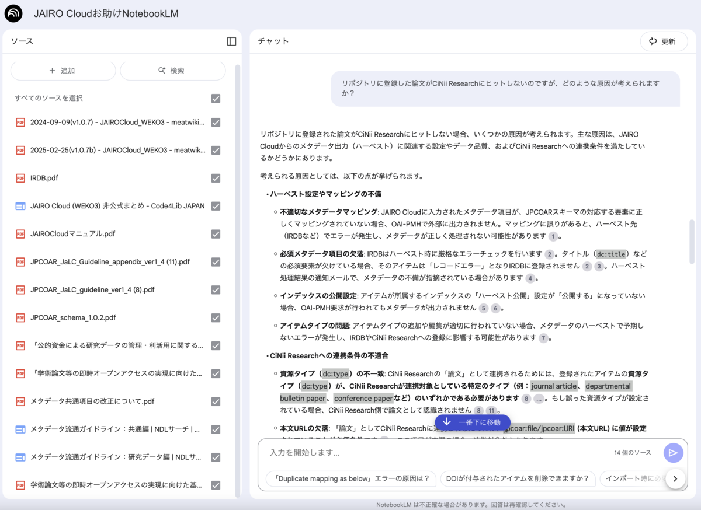Click the sources list vertical scrollbar
The image size is (701, 510).
tap(237, 280)
